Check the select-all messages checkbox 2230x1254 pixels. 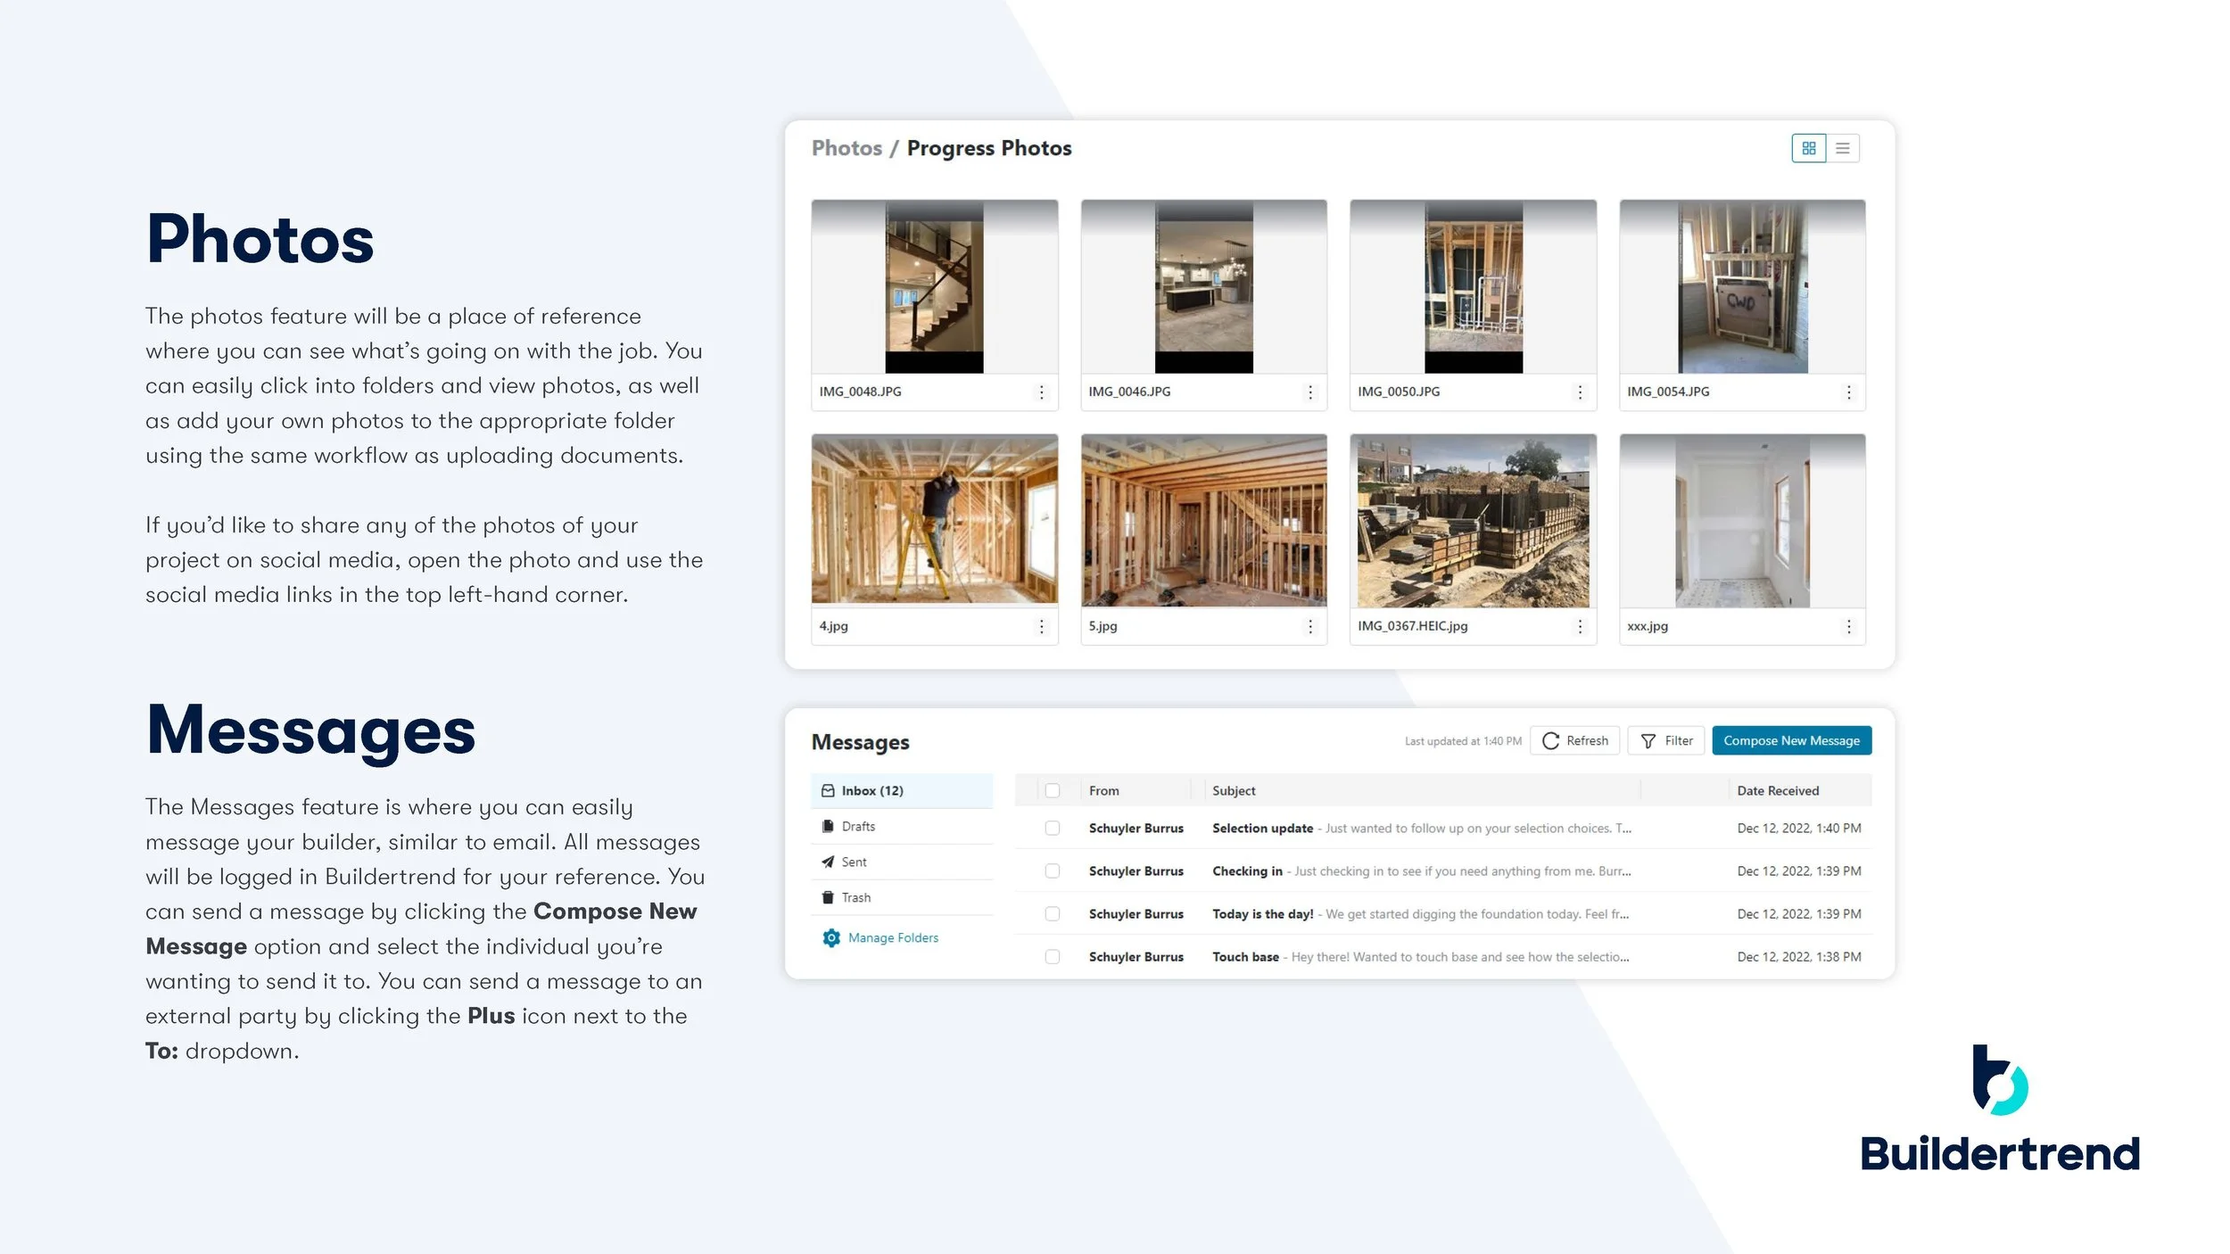click(x=1052, y=790)
